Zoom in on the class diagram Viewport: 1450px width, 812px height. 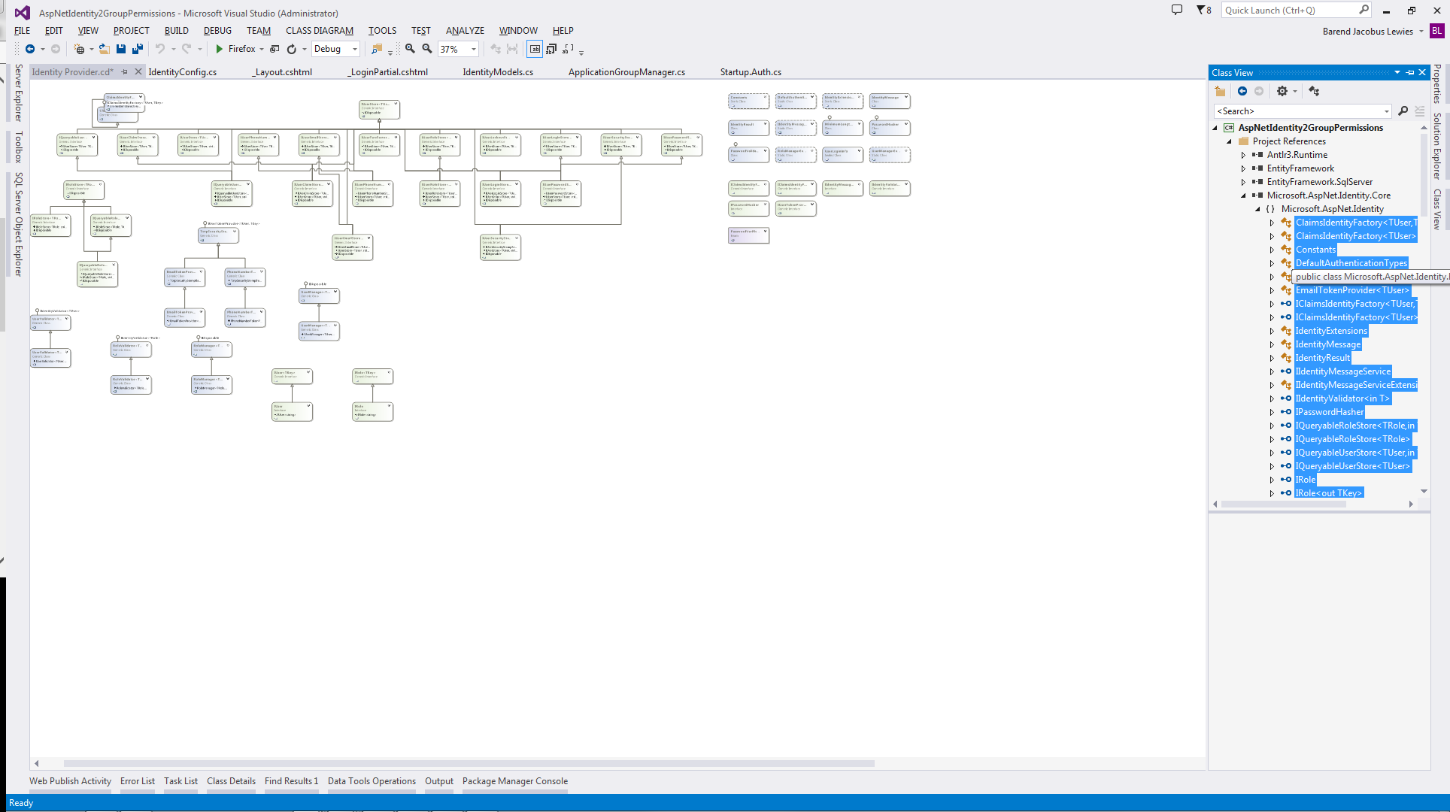pyautogui.click(x=410, y=49)
